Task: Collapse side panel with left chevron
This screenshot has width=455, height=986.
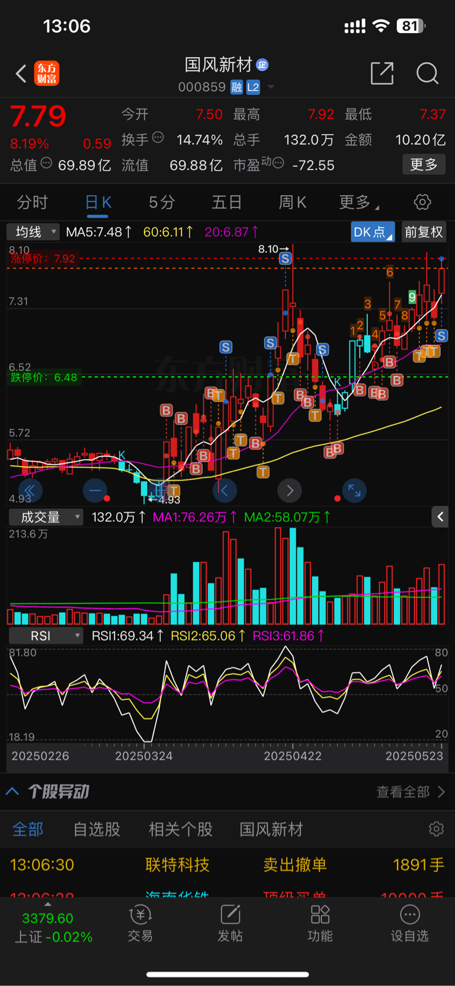Action: (440, 517)
